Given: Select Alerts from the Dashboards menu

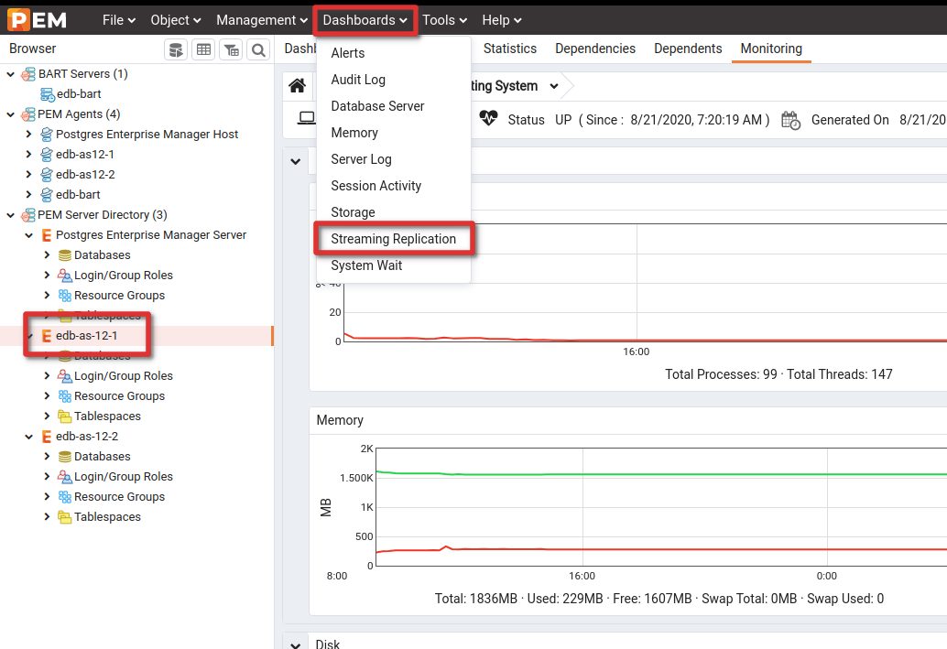Looking at the screenshot, I should click(x=348, y=53).
